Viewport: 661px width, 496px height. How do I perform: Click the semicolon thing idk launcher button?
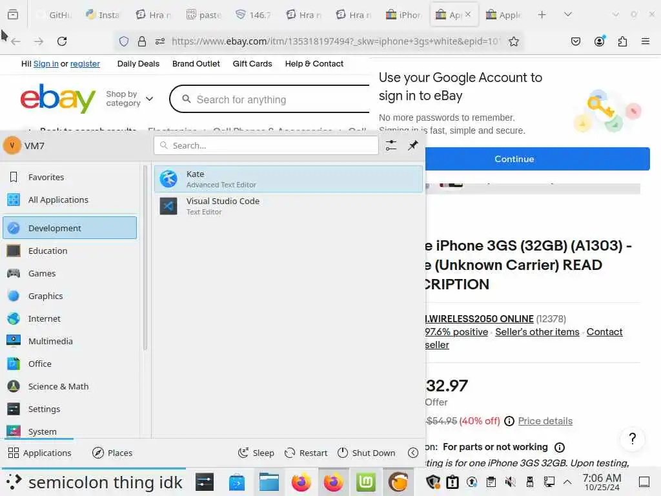[x=94, y=482]
